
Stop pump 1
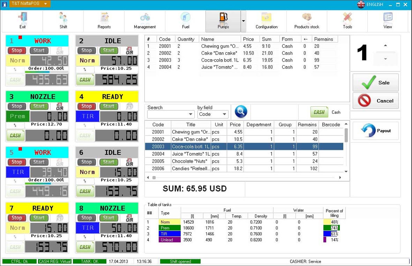click(x=16, y=50)
